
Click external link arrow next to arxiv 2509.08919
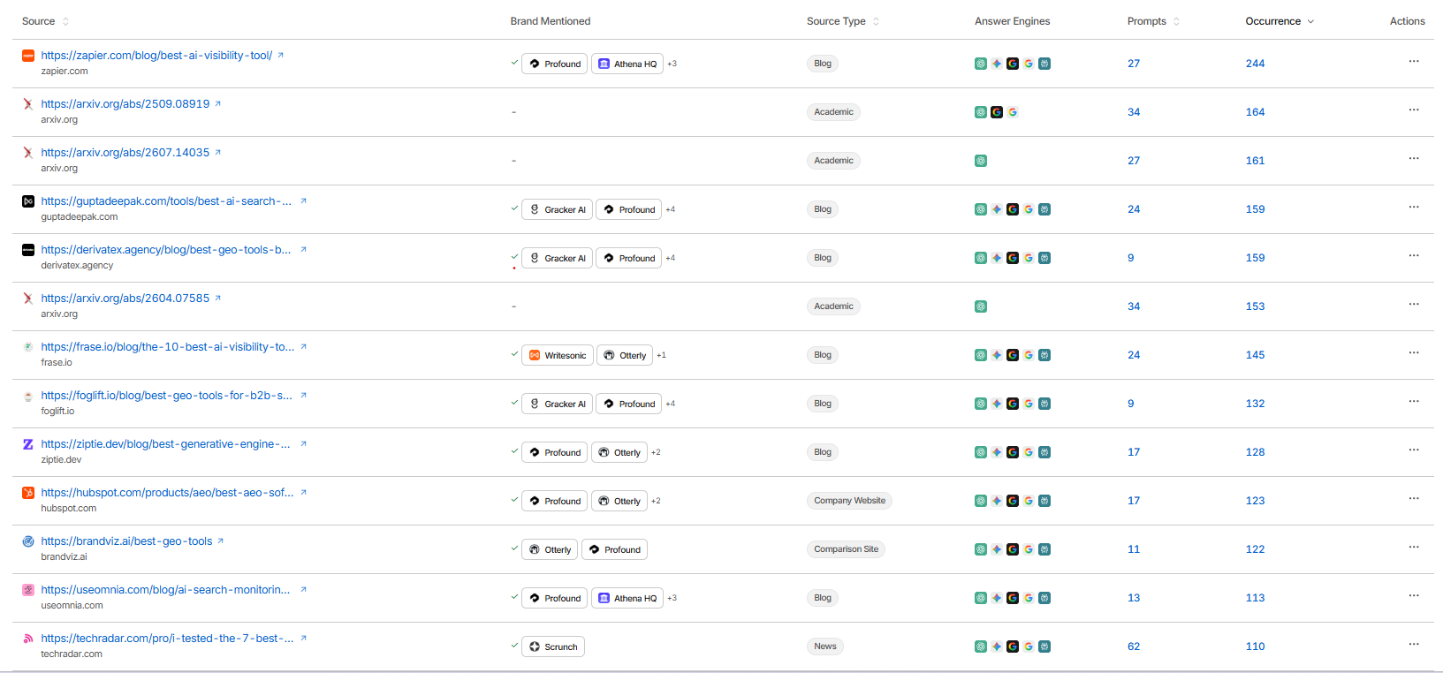pos(218,103)
